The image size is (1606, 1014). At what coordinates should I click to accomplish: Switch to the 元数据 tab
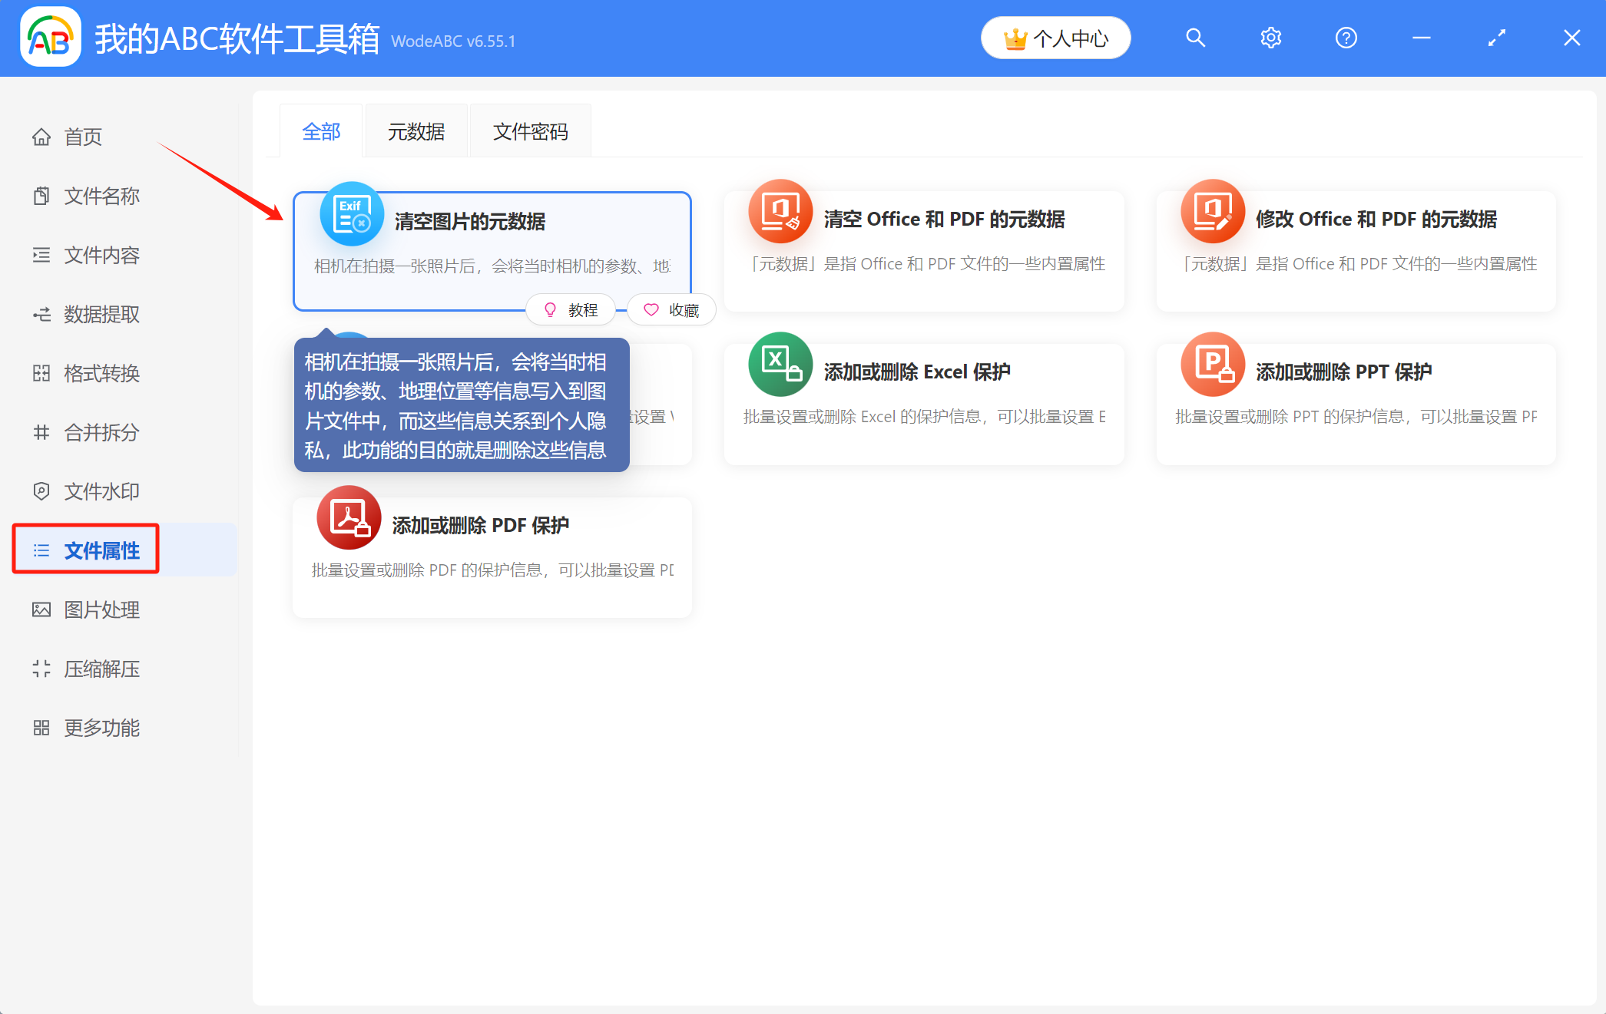click(416, 130)
